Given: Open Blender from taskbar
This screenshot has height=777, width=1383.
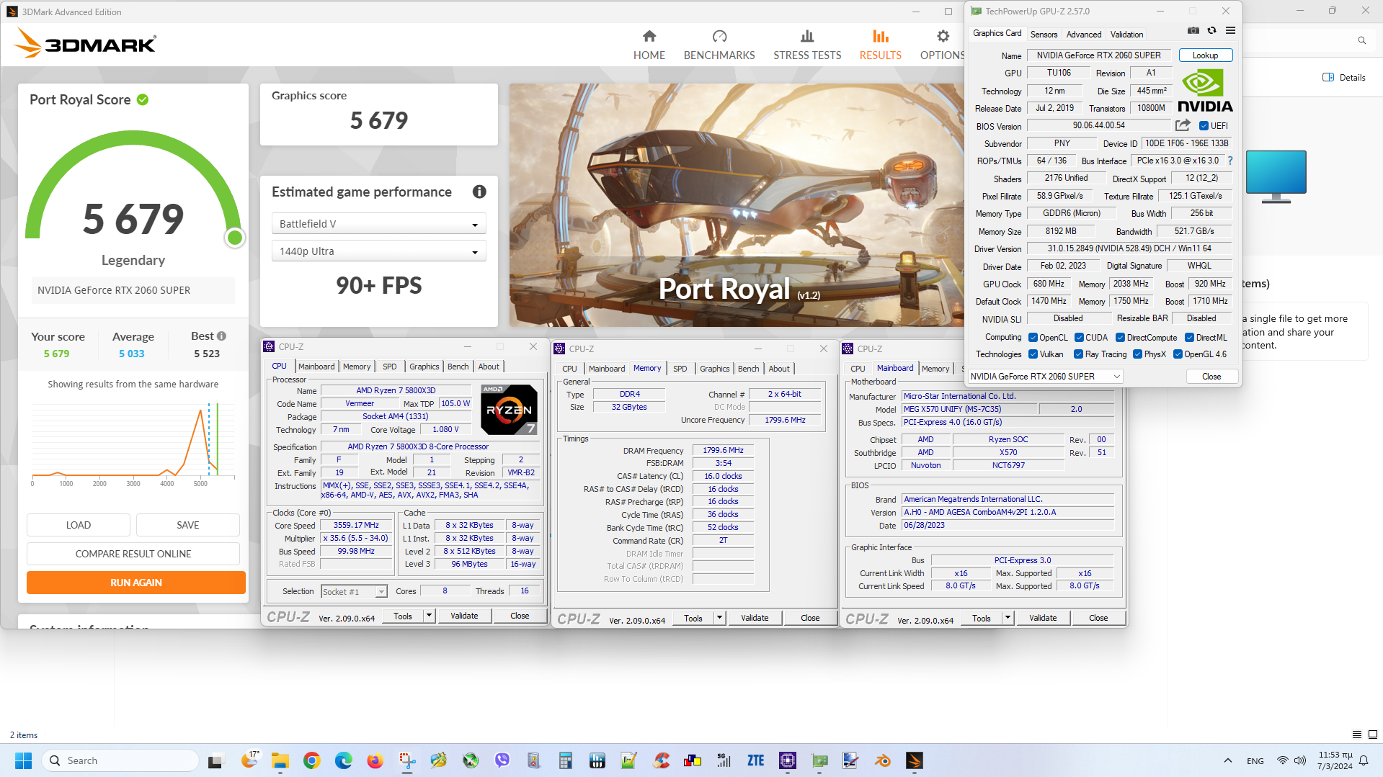Looking at the screenshot, I should point(882,760).
